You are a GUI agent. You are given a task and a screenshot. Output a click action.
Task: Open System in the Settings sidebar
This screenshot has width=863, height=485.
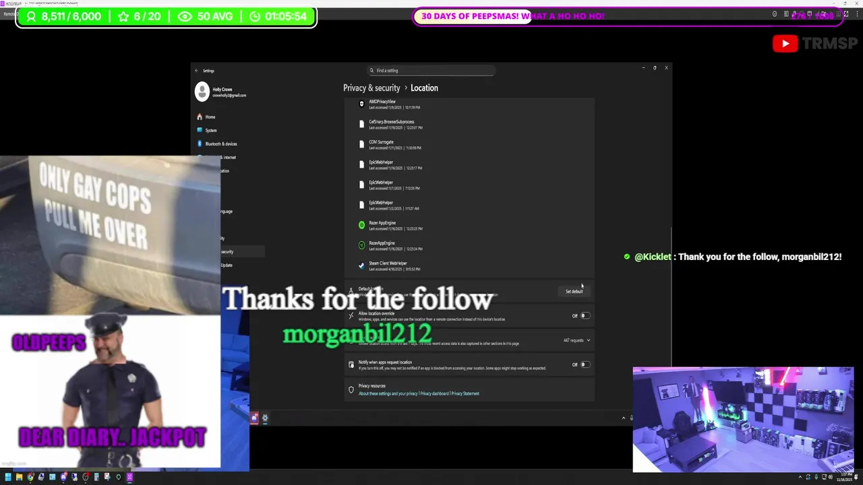click(206, 130)
